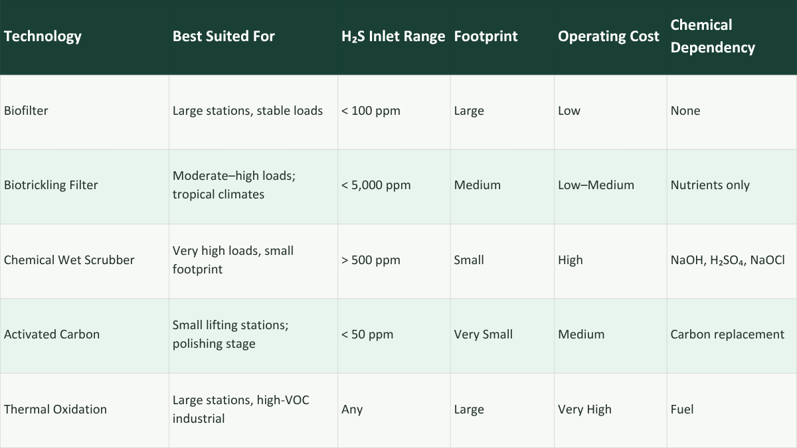The height and width of the screenshot is (448, 797).
Task: Select the Biofilter row label
Action: 26,111
